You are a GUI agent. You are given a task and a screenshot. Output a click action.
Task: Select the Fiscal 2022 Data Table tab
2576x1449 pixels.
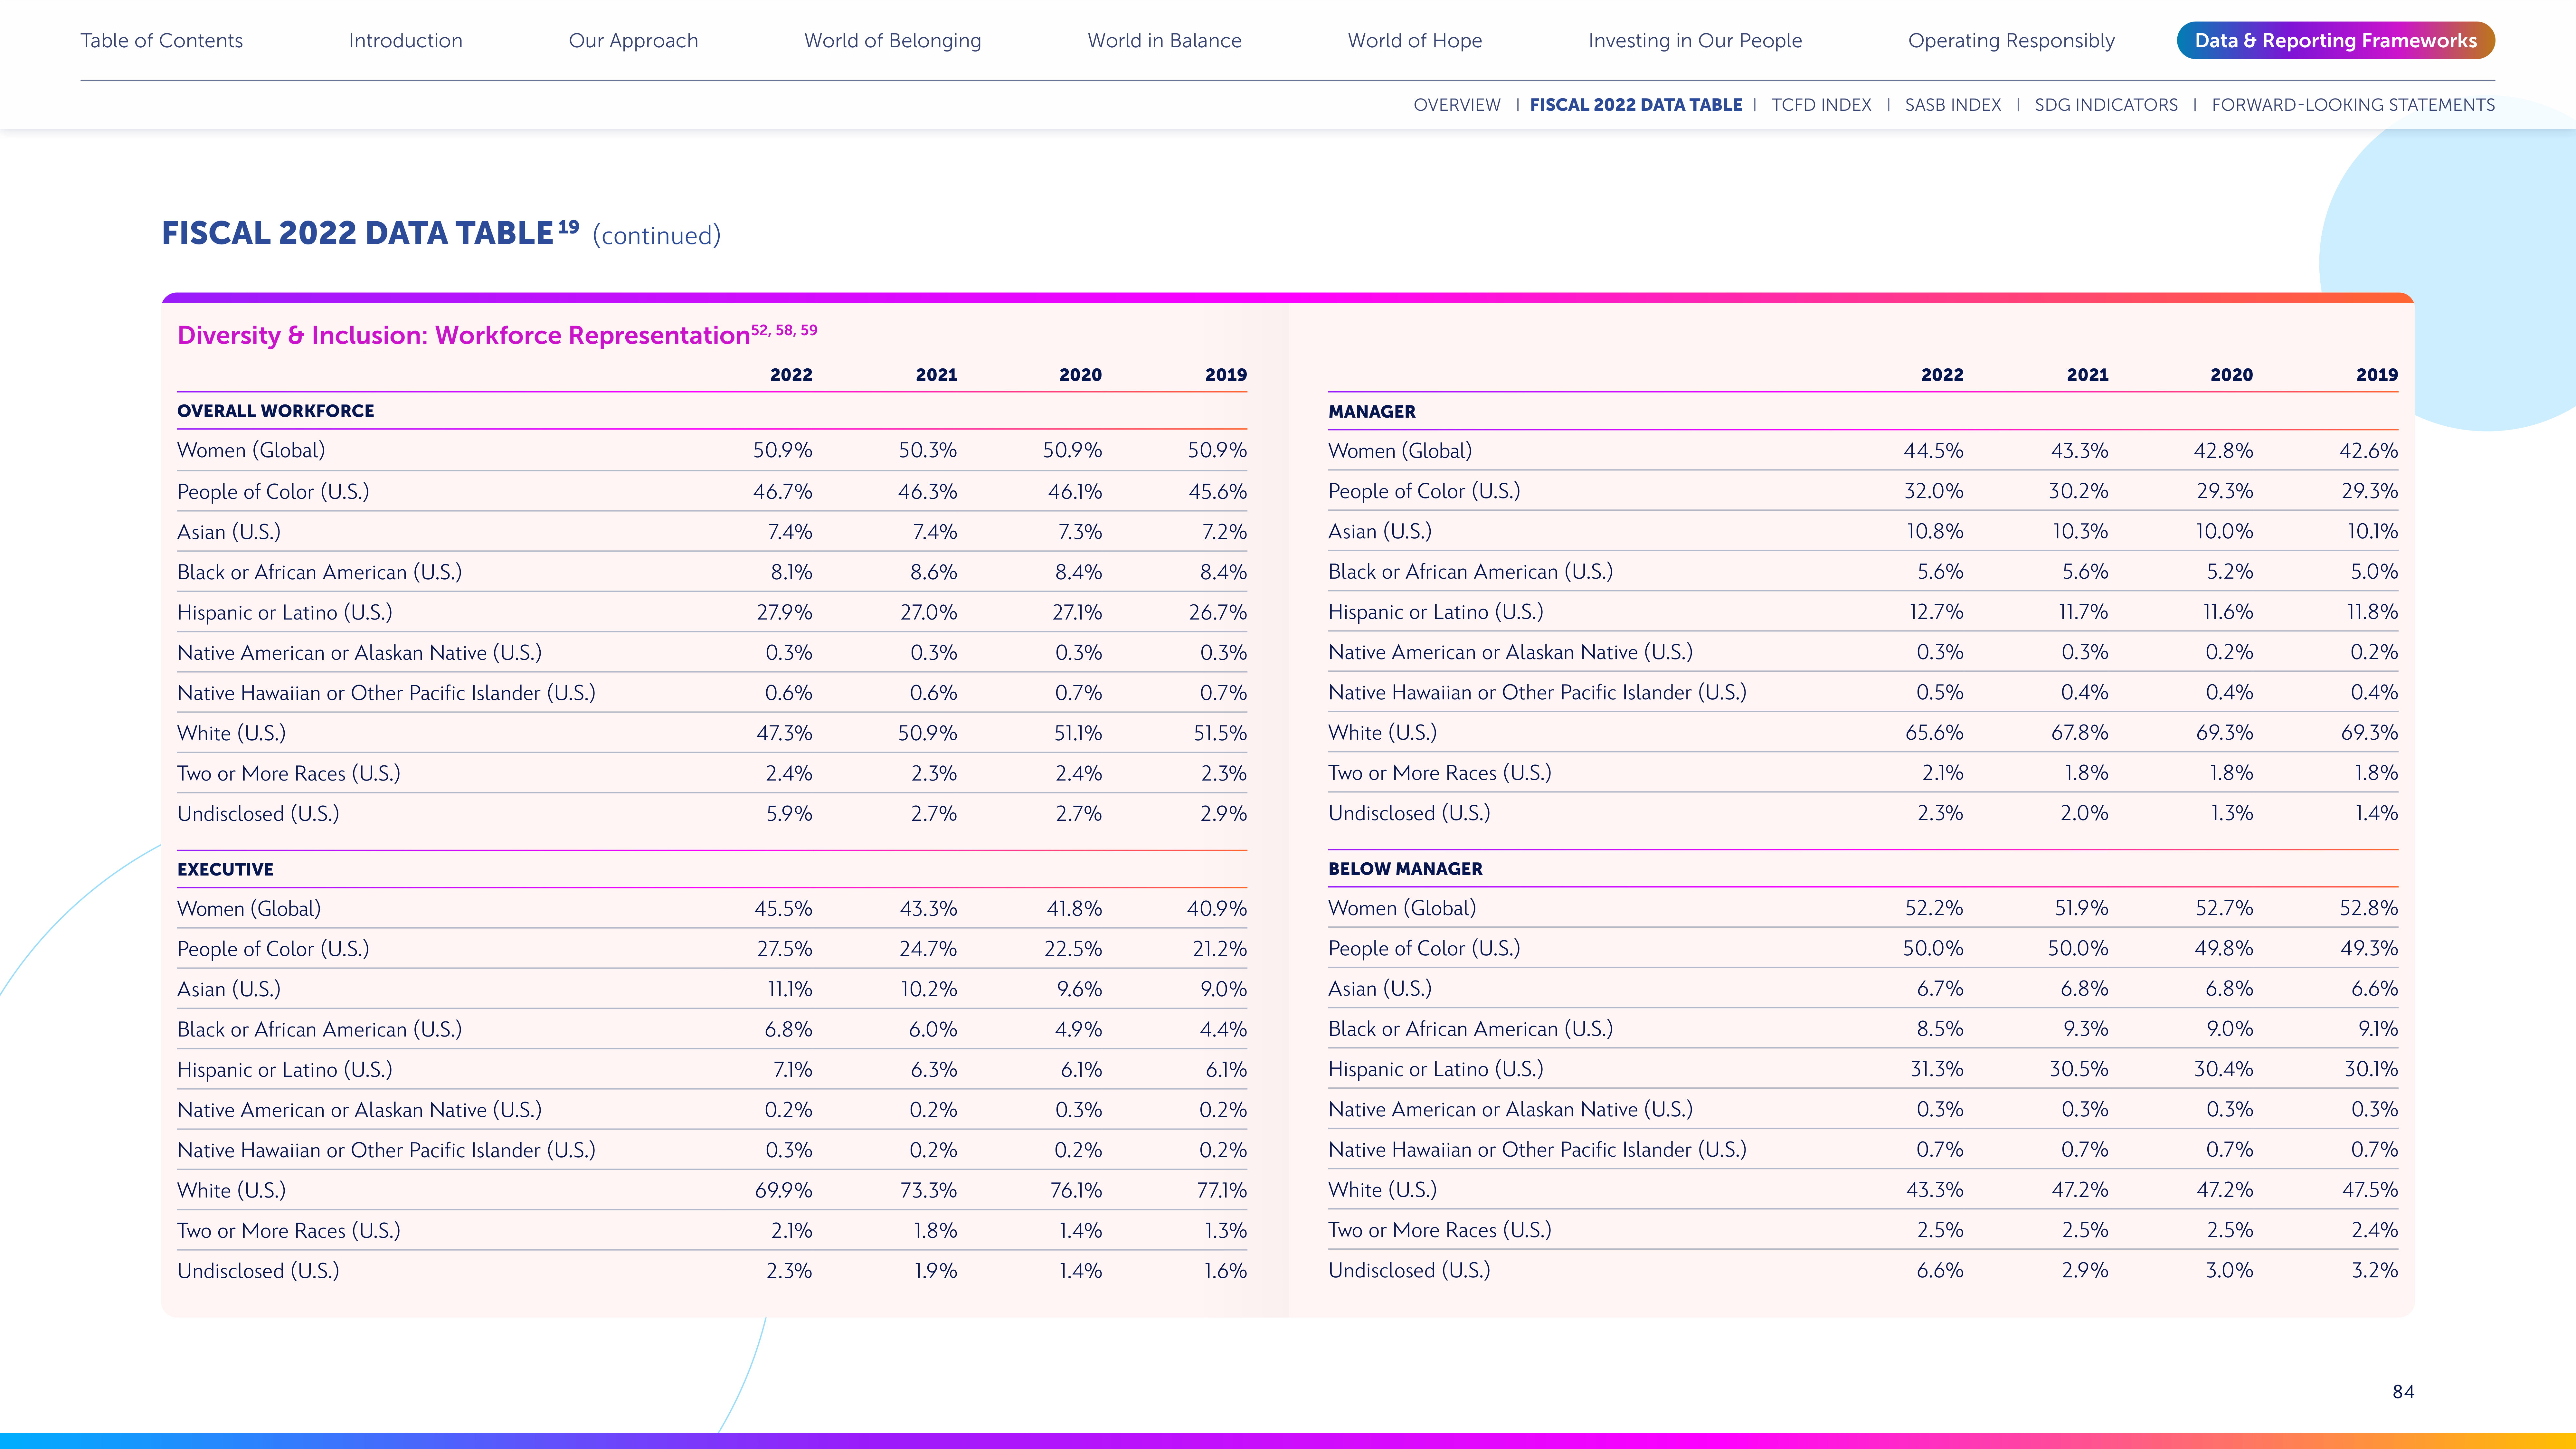point(1636,105)
